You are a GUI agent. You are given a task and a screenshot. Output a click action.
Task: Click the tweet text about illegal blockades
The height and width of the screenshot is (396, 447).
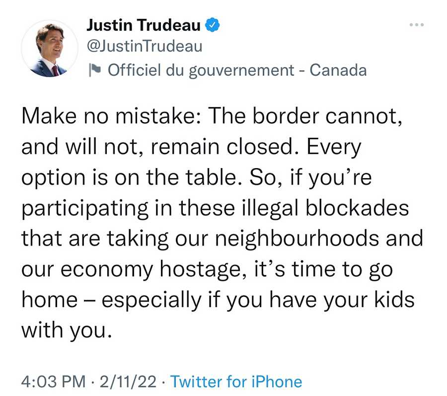point(222,223)
